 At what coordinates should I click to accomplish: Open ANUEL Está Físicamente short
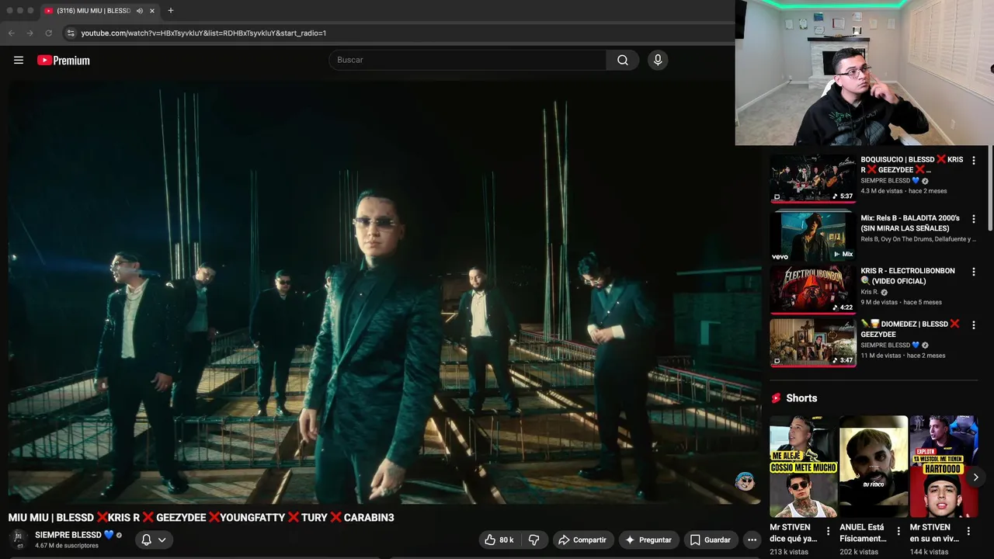pyautogui.click(x=874, y=467)
